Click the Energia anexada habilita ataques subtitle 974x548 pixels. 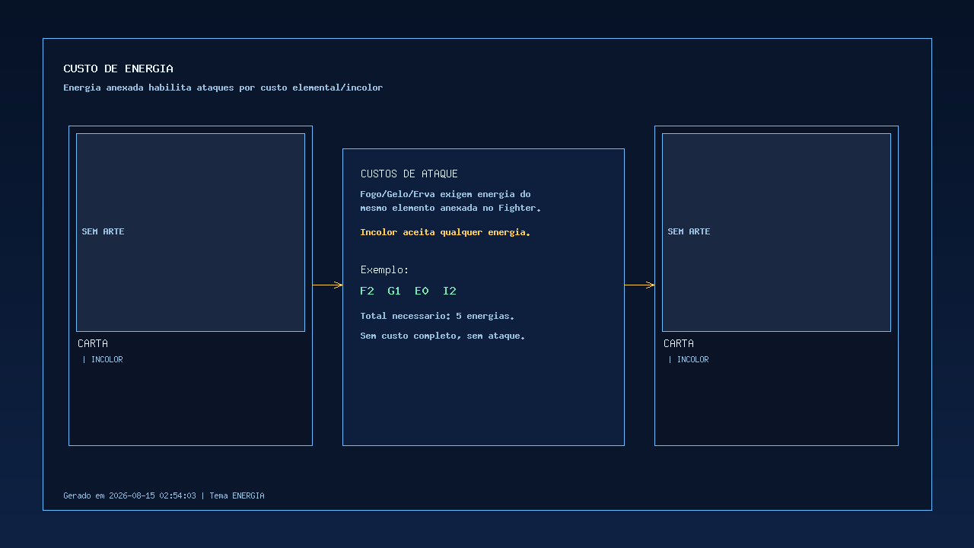click(x=223, y=88)
